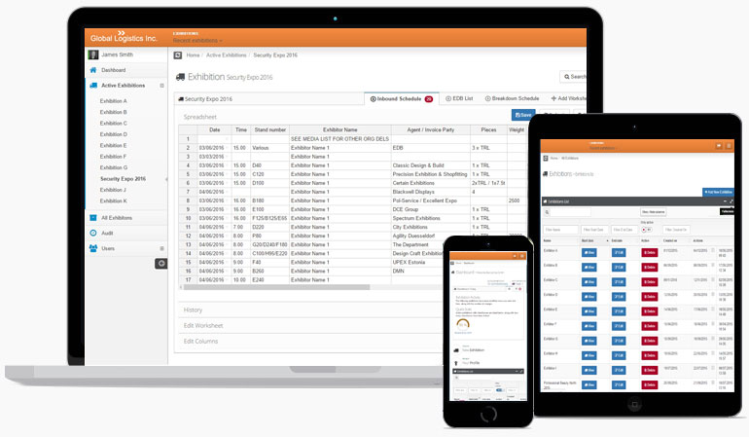On the tablet, sort by the Start date column
This screenshot has height=437, width=749.
[x=594, y=240]
